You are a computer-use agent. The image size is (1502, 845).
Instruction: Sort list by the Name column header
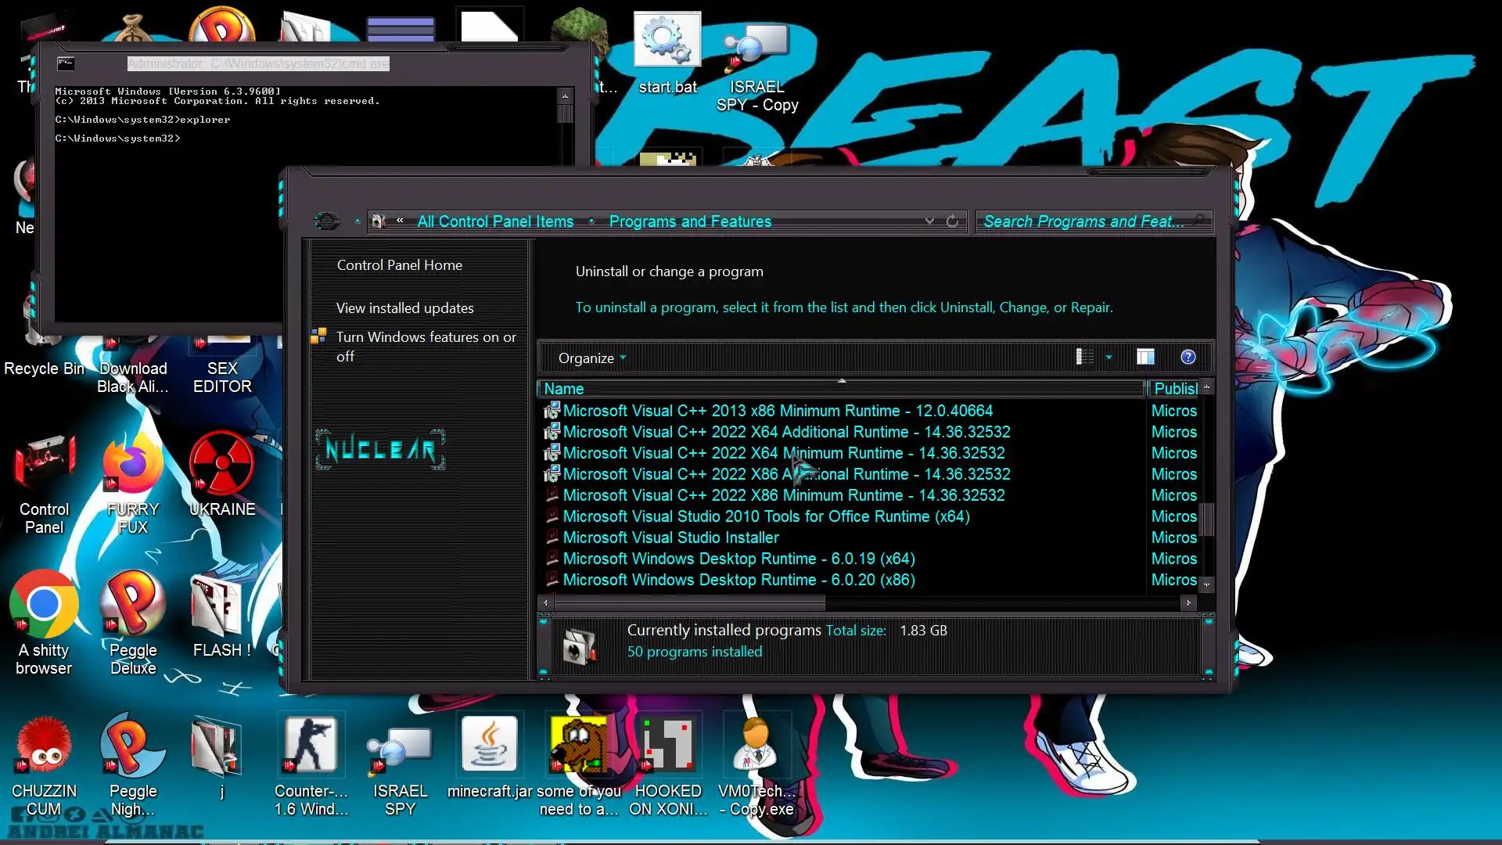tap(564, 389)
